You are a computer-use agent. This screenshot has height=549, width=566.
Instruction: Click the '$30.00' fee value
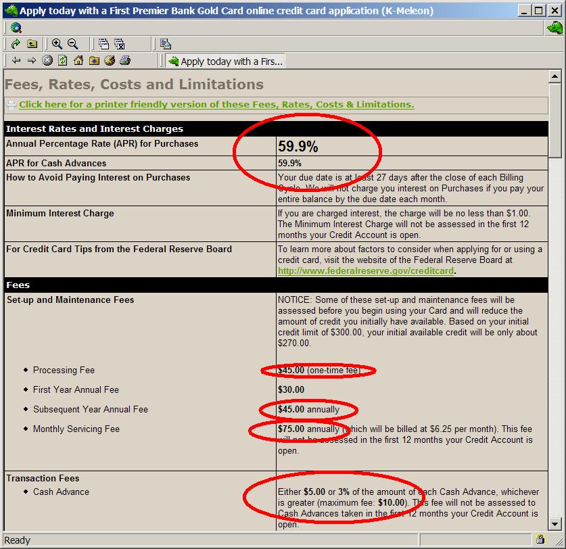[291, 390]
